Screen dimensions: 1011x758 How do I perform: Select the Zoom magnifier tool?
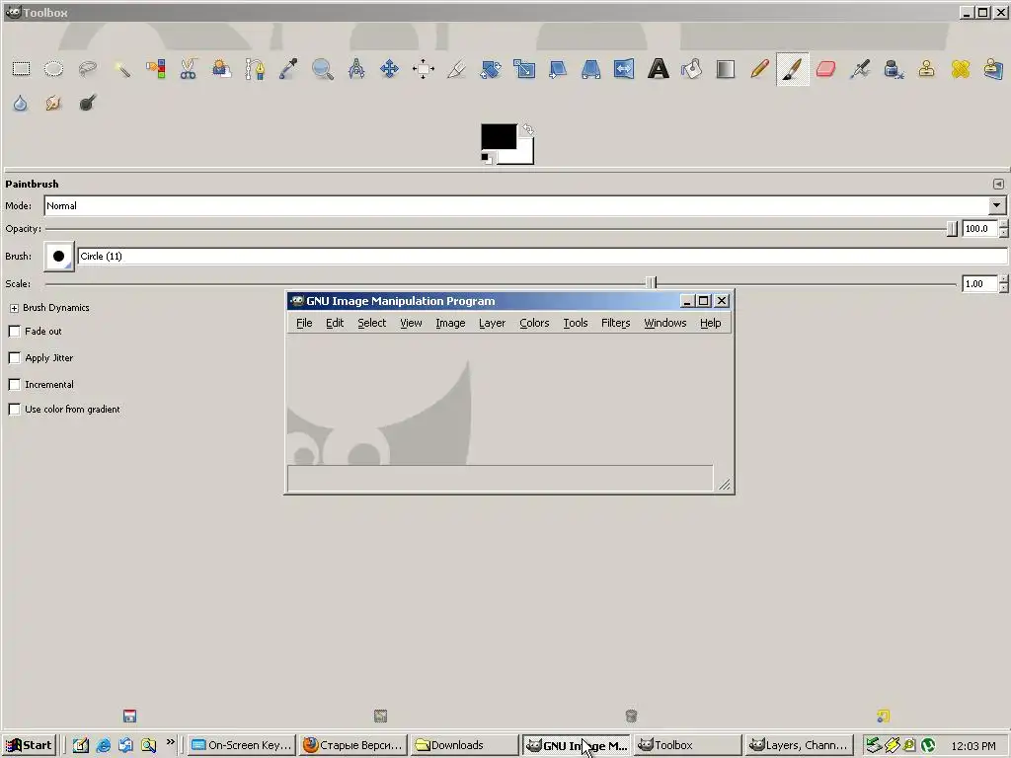[x=323, y=69]
